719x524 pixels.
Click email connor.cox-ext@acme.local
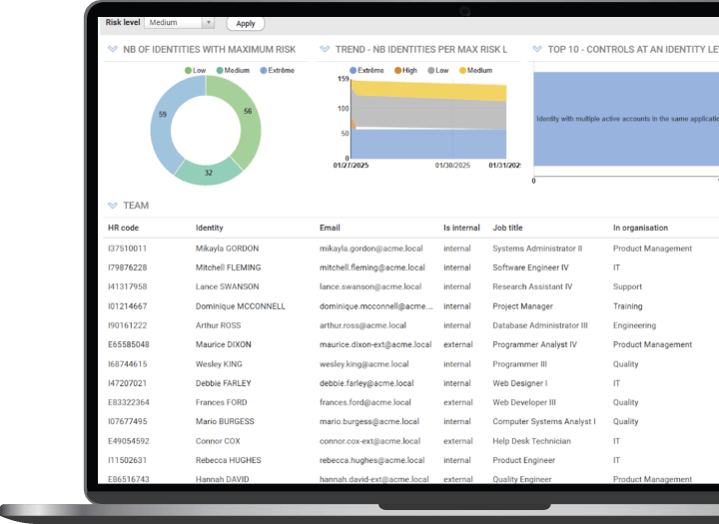click(370, 441)
